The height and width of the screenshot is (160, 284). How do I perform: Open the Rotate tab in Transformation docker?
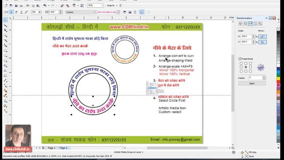point(245,24)
